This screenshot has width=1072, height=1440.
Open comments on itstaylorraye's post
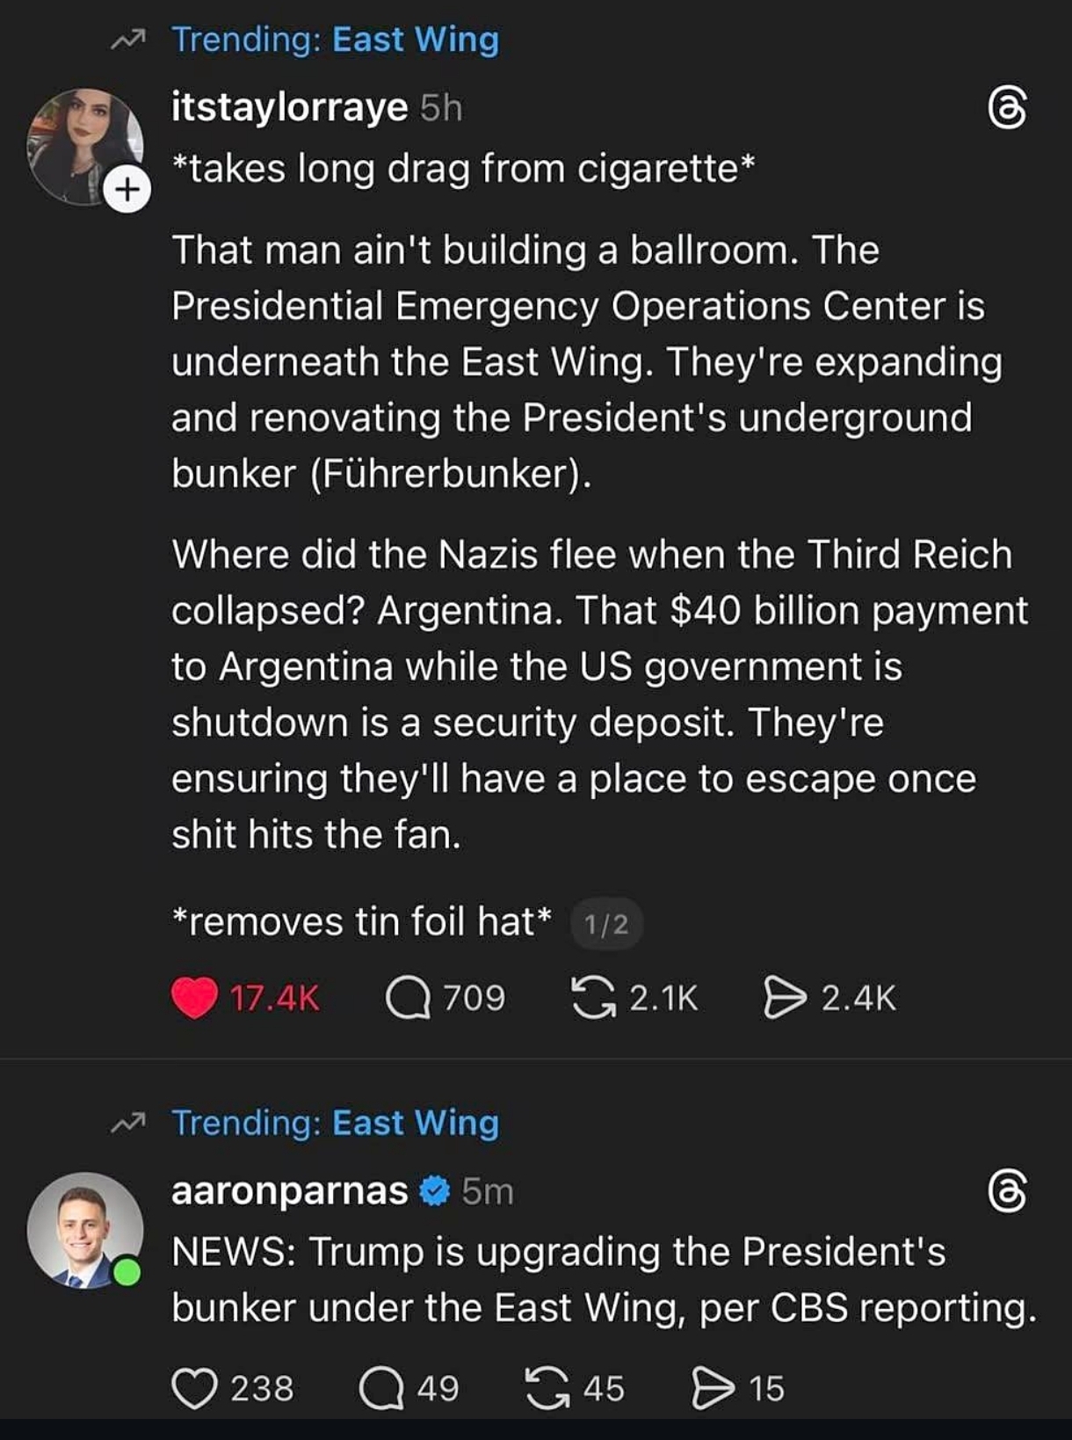(x=408, y=998)
